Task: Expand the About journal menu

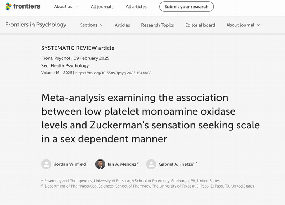Action: pos(243,25)
